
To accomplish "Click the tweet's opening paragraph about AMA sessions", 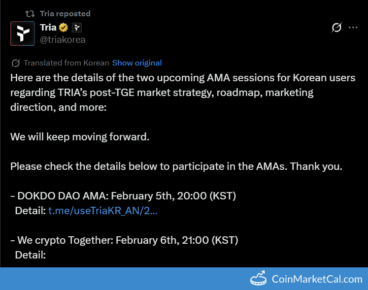I will pos(182,93).
